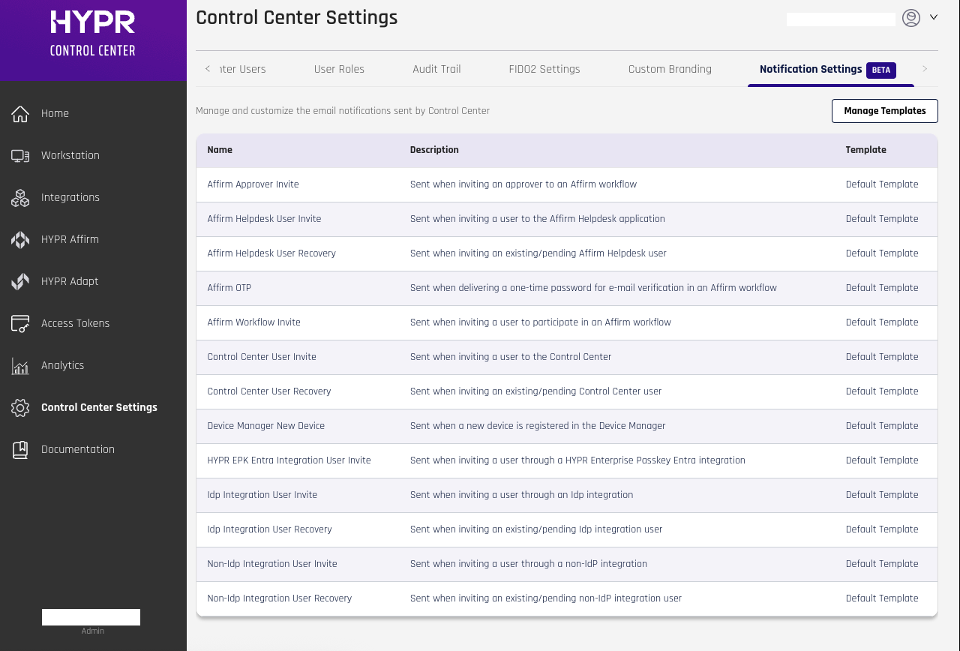Open HYPR Adapt using its icon

tap(20, 282)
